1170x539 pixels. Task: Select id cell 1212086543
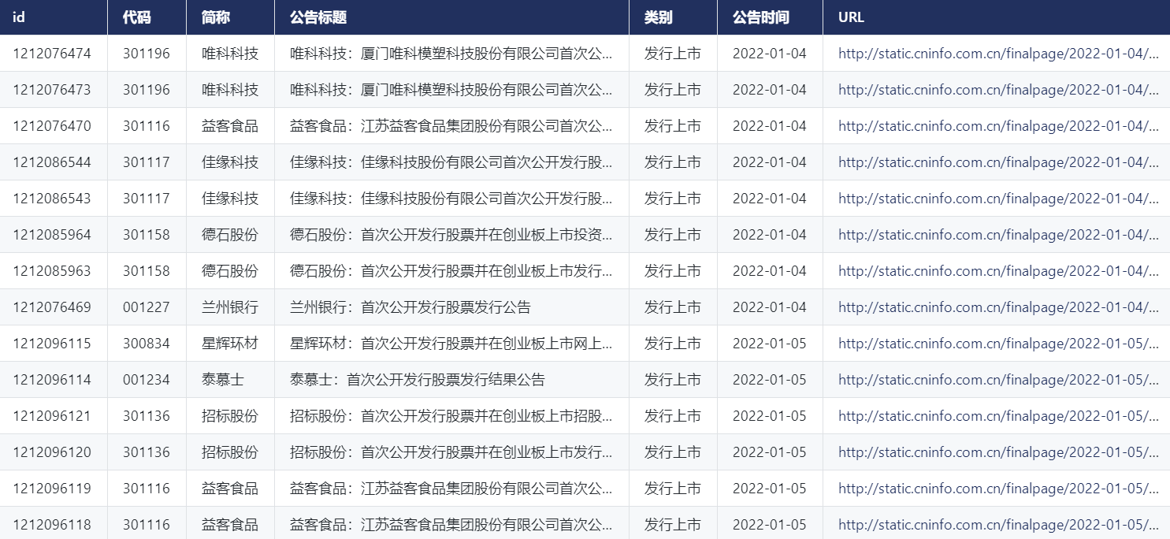tap(52, 199)
